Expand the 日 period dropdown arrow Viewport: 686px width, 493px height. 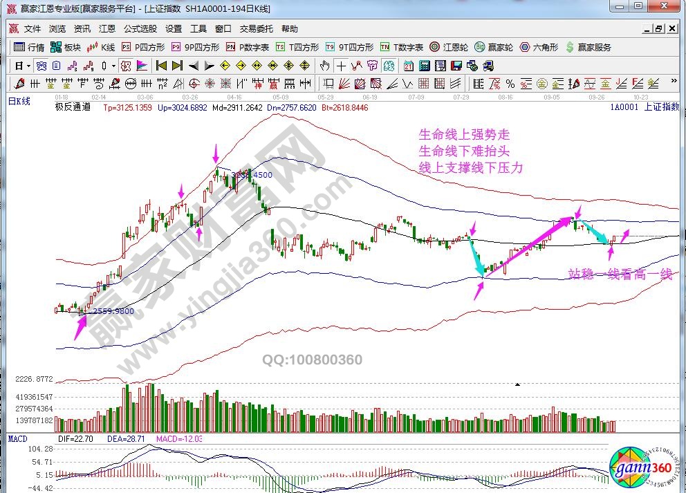[x=28, y=66]
